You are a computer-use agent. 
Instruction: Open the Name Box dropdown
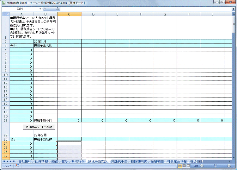pyautogui.click(x=40, y=9)
